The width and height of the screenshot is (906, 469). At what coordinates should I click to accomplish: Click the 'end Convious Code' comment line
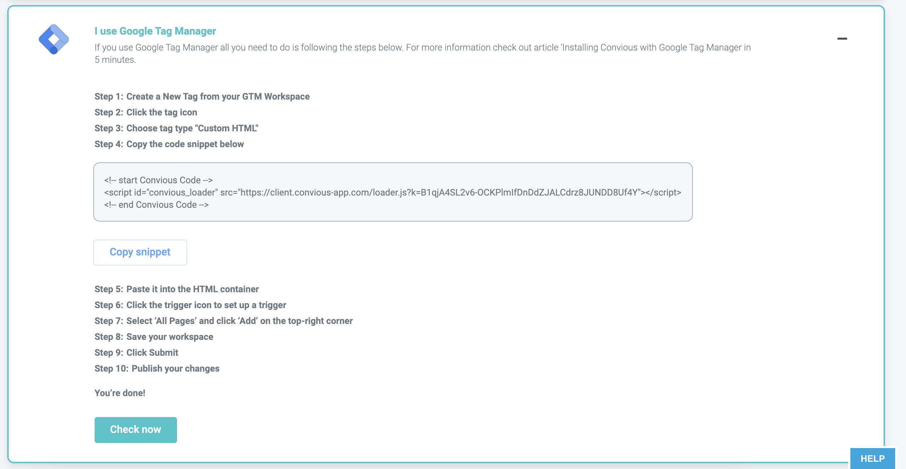(x=156, y=205)
